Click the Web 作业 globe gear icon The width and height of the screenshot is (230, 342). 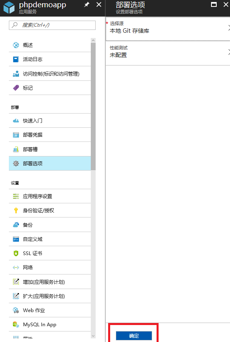(16, 310)
